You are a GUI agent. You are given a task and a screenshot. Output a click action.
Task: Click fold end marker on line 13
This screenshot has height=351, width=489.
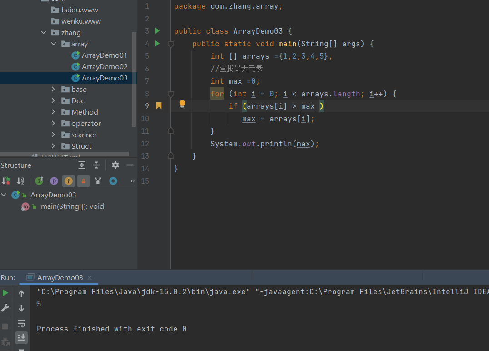pos(170,155)
